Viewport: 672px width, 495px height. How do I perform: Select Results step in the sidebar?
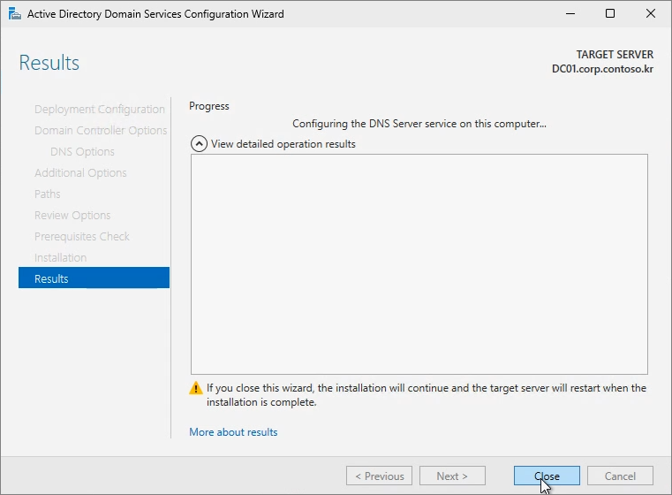pos(94,278)
